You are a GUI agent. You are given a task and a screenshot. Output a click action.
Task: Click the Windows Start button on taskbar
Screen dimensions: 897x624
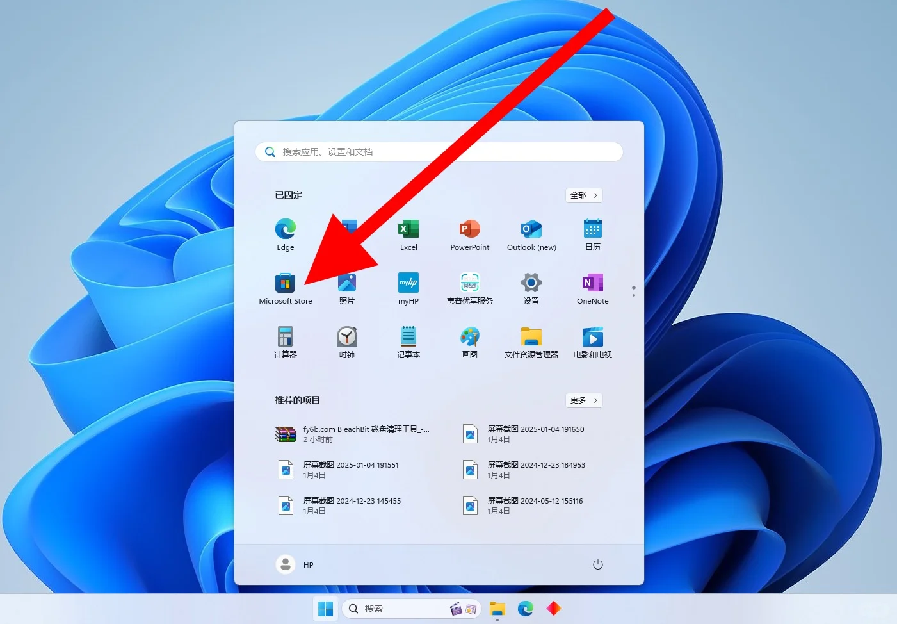point(326,609)
